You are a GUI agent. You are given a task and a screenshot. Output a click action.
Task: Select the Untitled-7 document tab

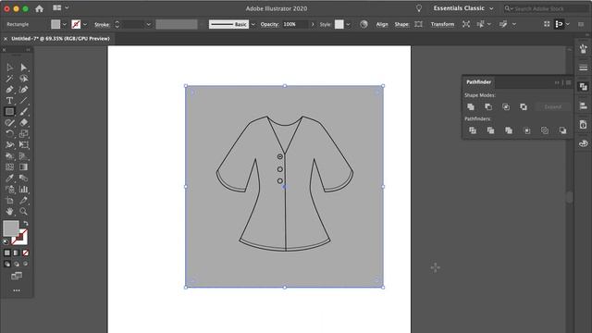(x=60, y=39)
